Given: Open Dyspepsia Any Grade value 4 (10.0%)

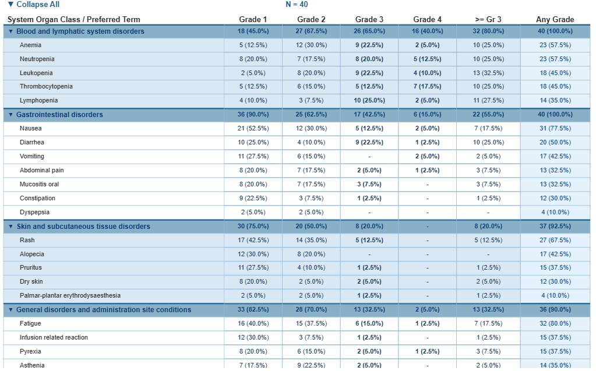Looking at the screenshot, I should [555, 213].
